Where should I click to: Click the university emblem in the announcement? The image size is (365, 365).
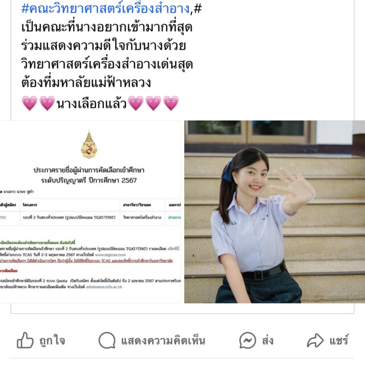(x=89, y=144)
